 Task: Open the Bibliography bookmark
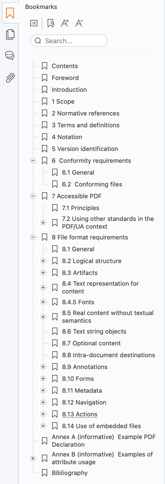[x=69, y=473]
